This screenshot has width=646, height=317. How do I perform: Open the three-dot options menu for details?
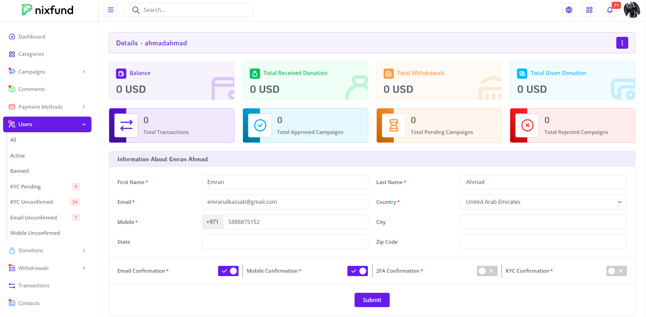tap(622, 43)
